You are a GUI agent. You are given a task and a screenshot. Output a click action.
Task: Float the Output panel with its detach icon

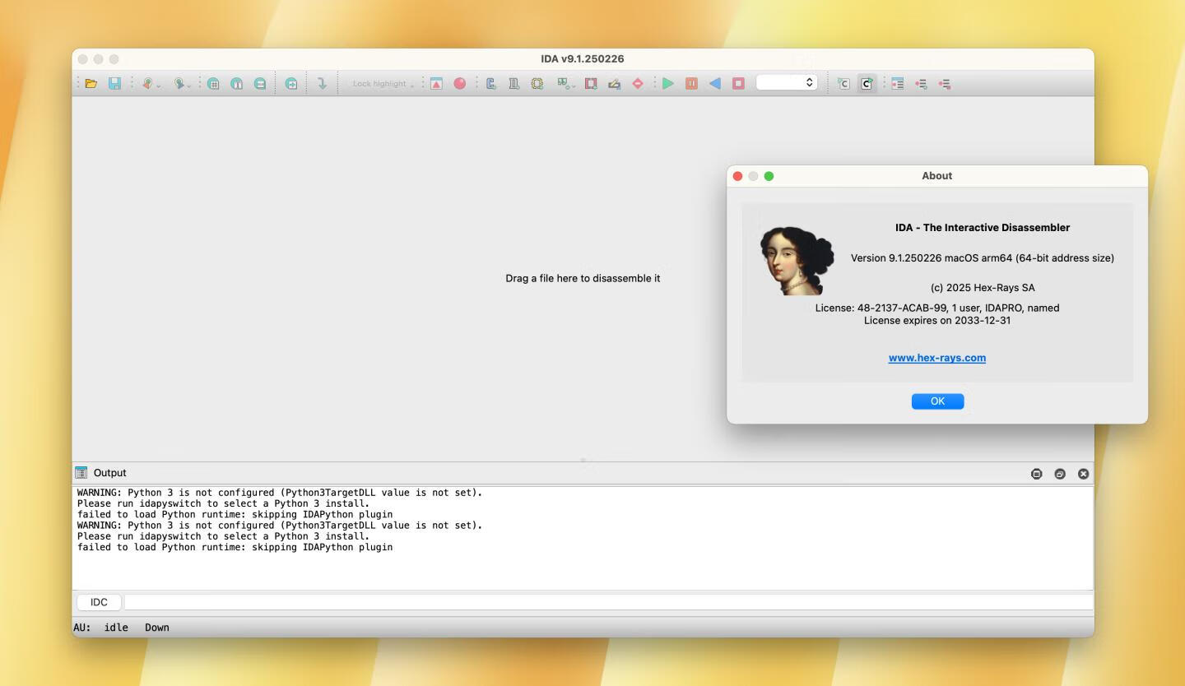(1060, 474)
